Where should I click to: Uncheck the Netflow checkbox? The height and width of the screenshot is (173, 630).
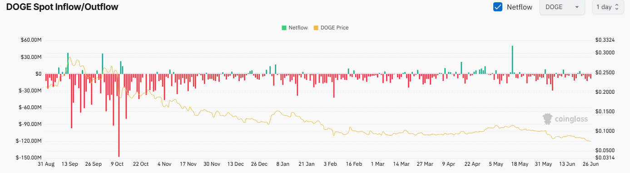(498, 7)
